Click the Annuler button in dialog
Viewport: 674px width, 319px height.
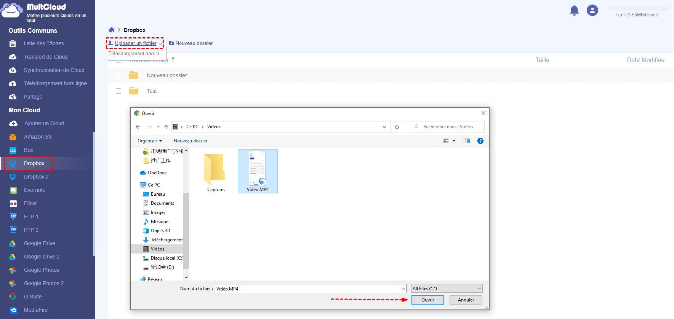(466, 300)
